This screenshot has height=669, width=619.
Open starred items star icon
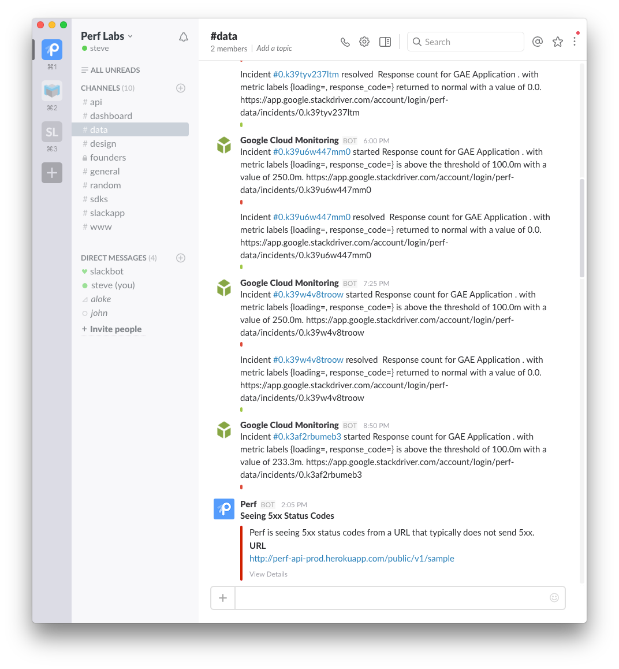pos(558,42)
